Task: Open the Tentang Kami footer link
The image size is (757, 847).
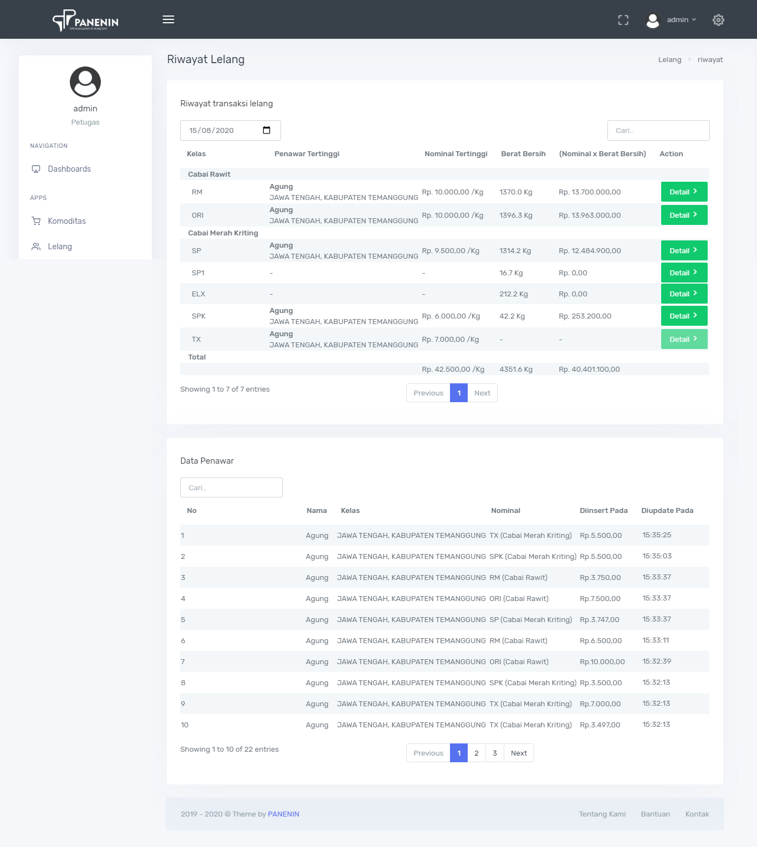Action: click(x=602, y=814)
